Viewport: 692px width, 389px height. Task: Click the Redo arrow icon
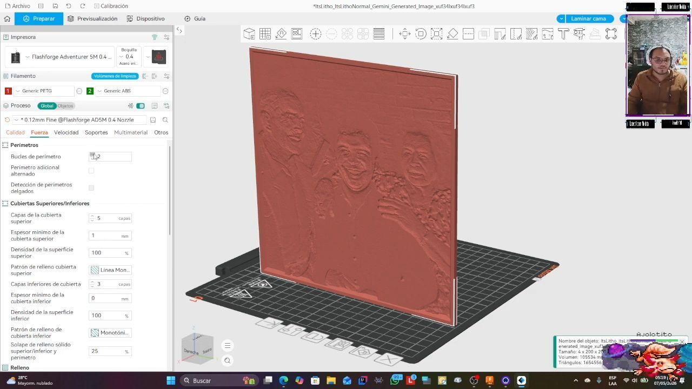pos(82,6)
